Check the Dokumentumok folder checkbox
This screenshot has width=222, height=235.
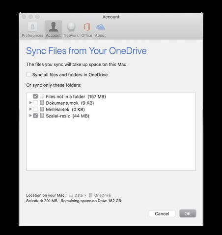tap(35, 103)
